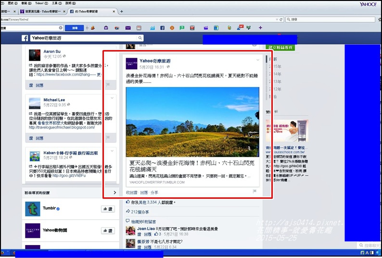Like the Tumblr page
Screen dimensions: 382x258
coord(108,209)
